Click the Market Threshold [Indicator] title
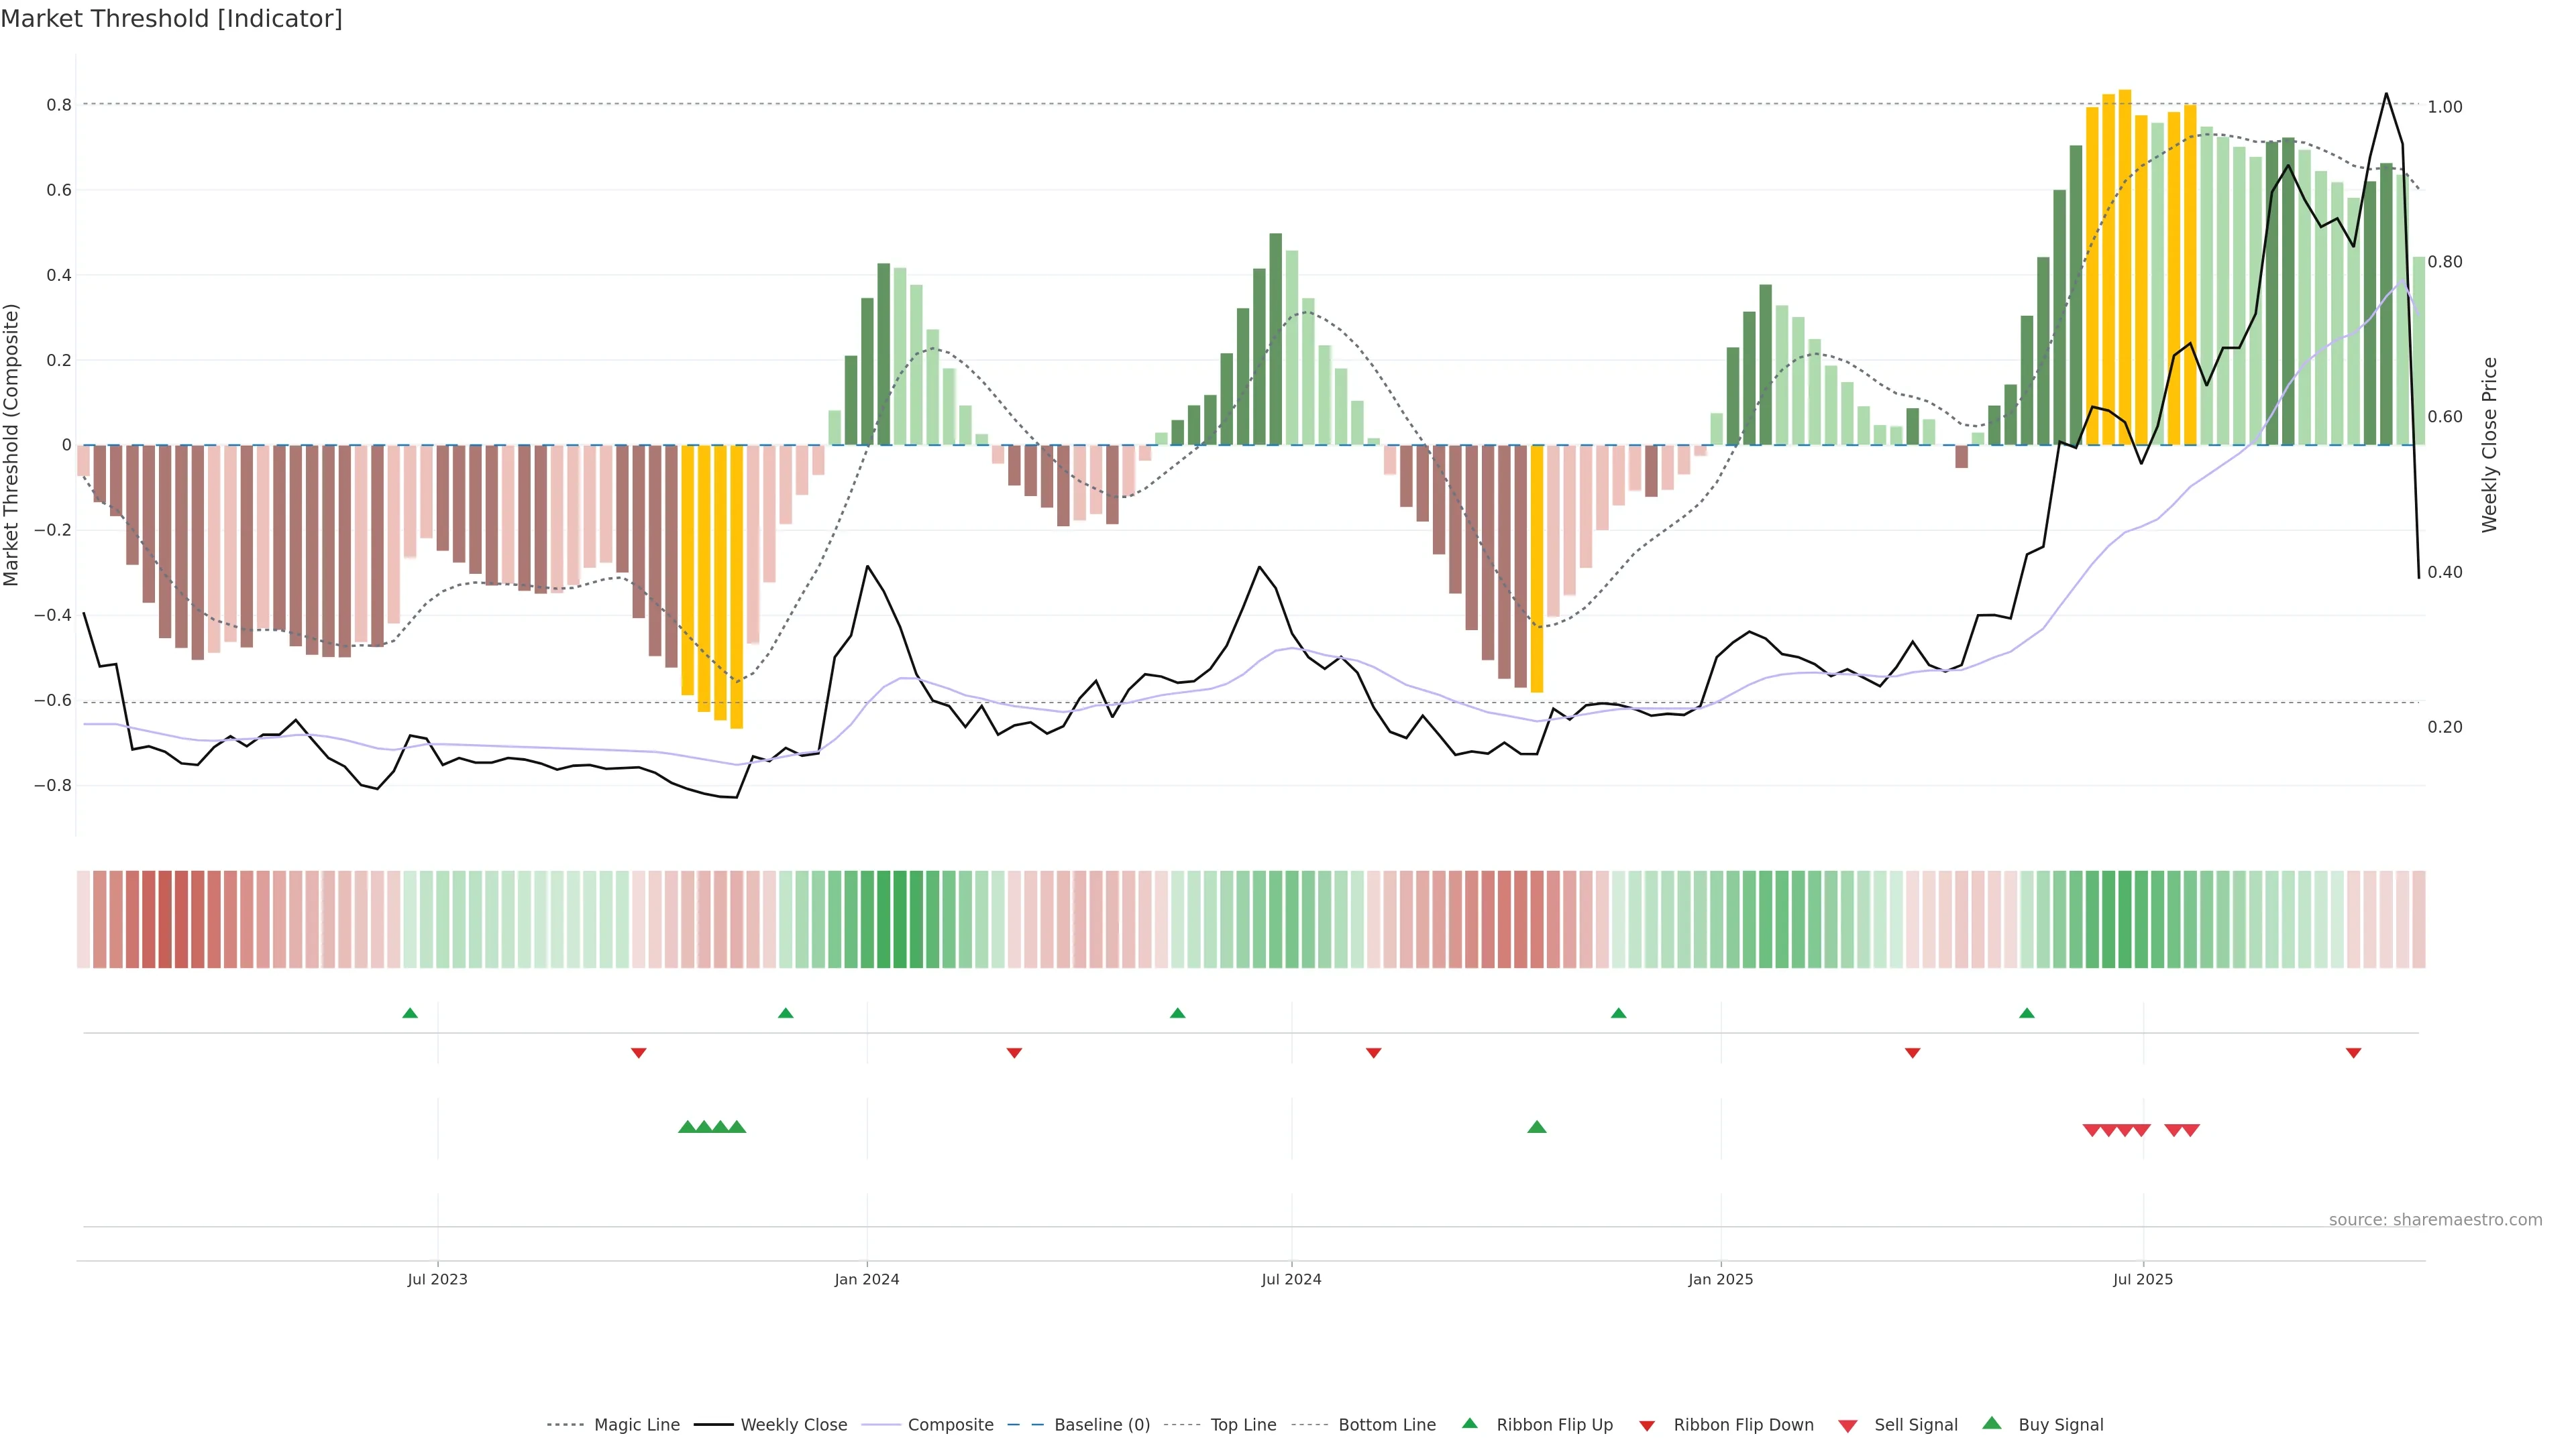Viewport: 2576px width, 1448px height. (171, 19)
